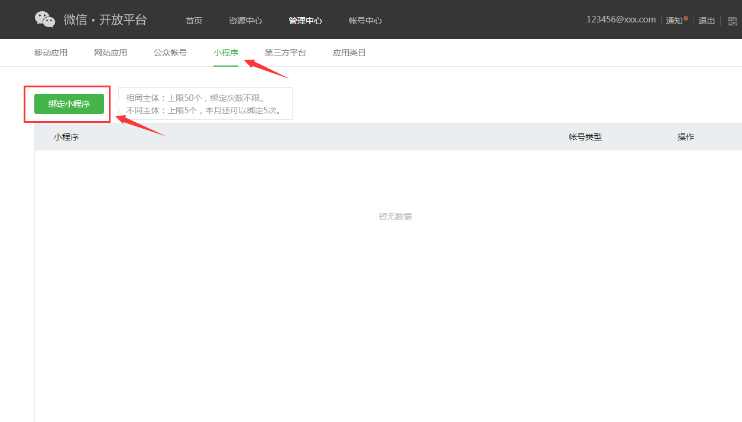This screenshot has height=422, width=742.
Task: Open the QR code icon in header
Action: click(x=733, y=21)
